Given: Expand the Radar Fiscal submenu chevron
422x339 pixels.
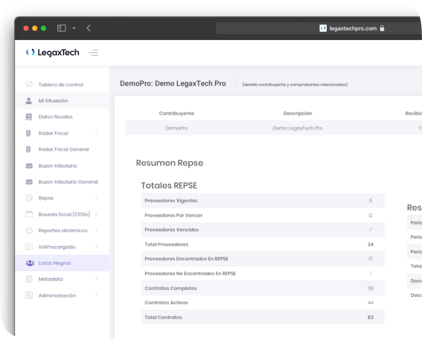Looking at the screenshot, I should click(96, 133).
